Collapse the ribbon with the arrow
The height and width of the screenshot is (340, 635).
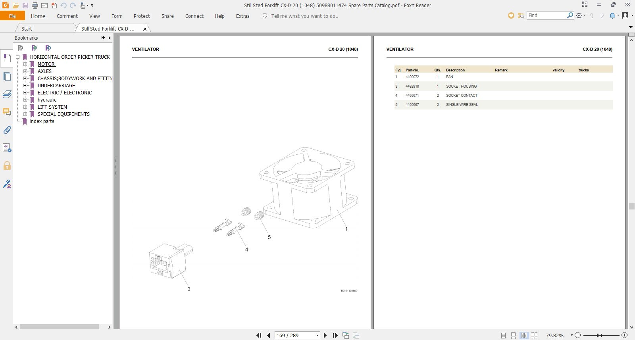(x=631, y=27)
